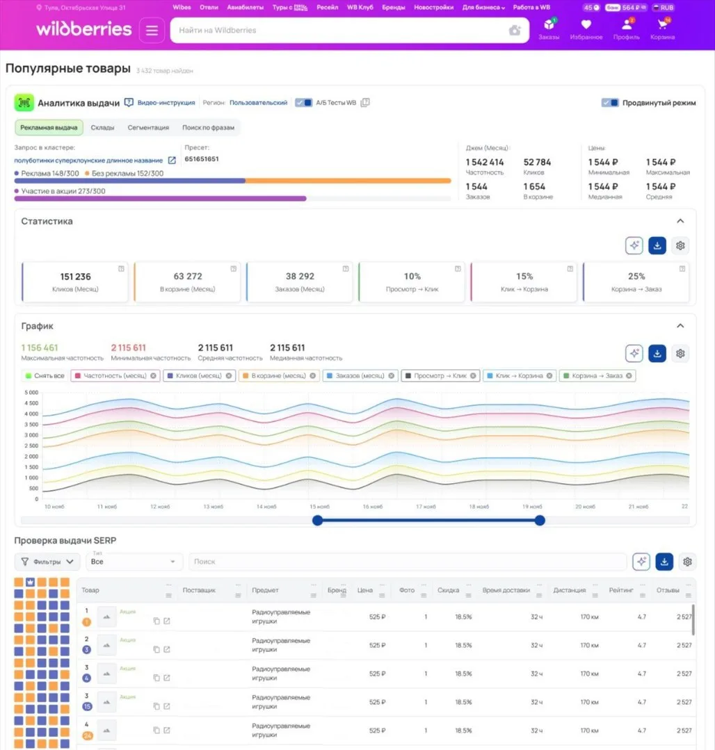The image size is (715, 750).
Task: Open Работа в WB link
Action: coord(531,7)
